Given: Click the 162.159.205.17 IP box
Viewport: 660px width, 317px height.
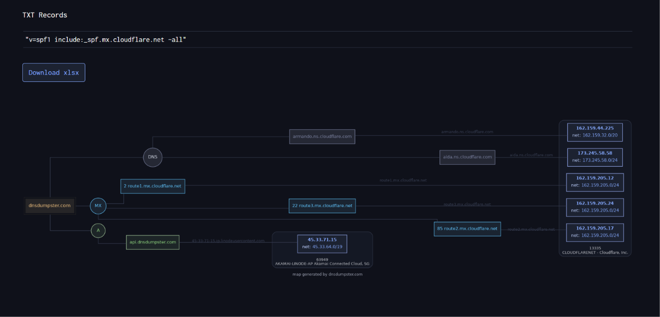Looking at the screenshot, I should pyautogui.click(x=595, y=233).
